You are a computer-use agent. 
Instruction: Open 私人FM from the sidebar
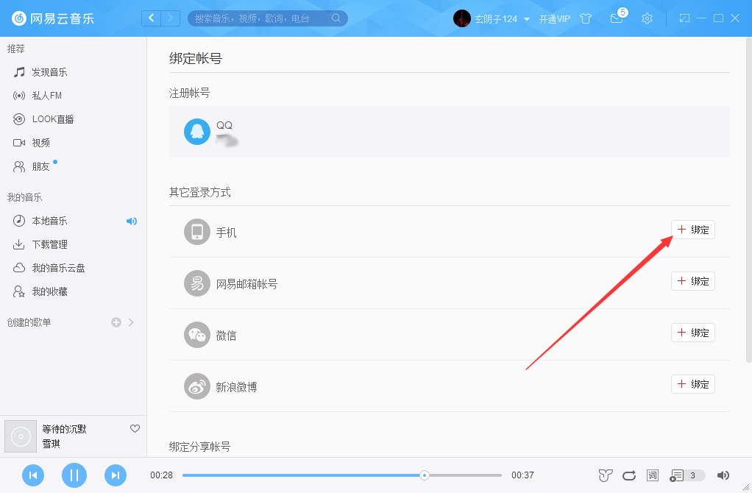coord(43,95)
